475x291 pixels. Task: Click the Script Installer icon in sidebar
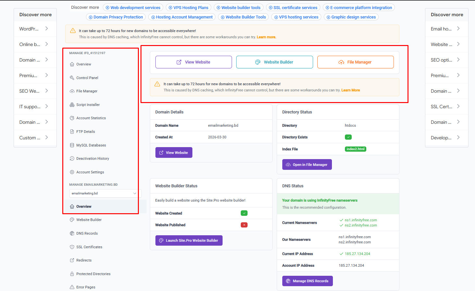click(x=72, y=105)
